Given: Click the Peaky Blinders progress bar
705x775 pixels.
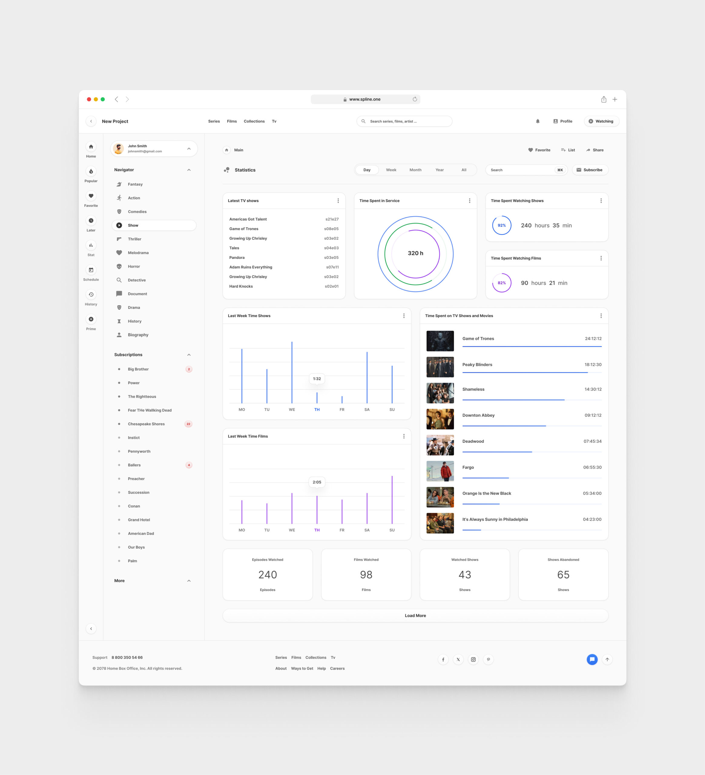Looking at the screenshot, I should pos(532,372).
